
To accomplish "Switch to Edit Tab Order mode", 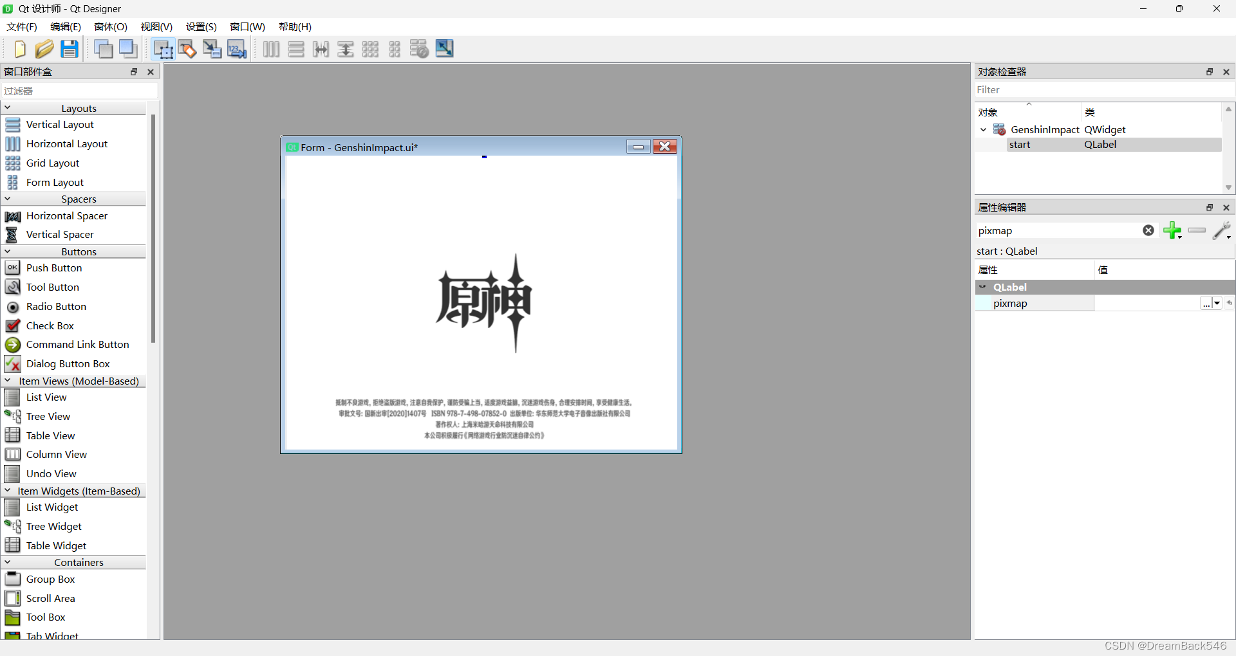I will (237, 49).
